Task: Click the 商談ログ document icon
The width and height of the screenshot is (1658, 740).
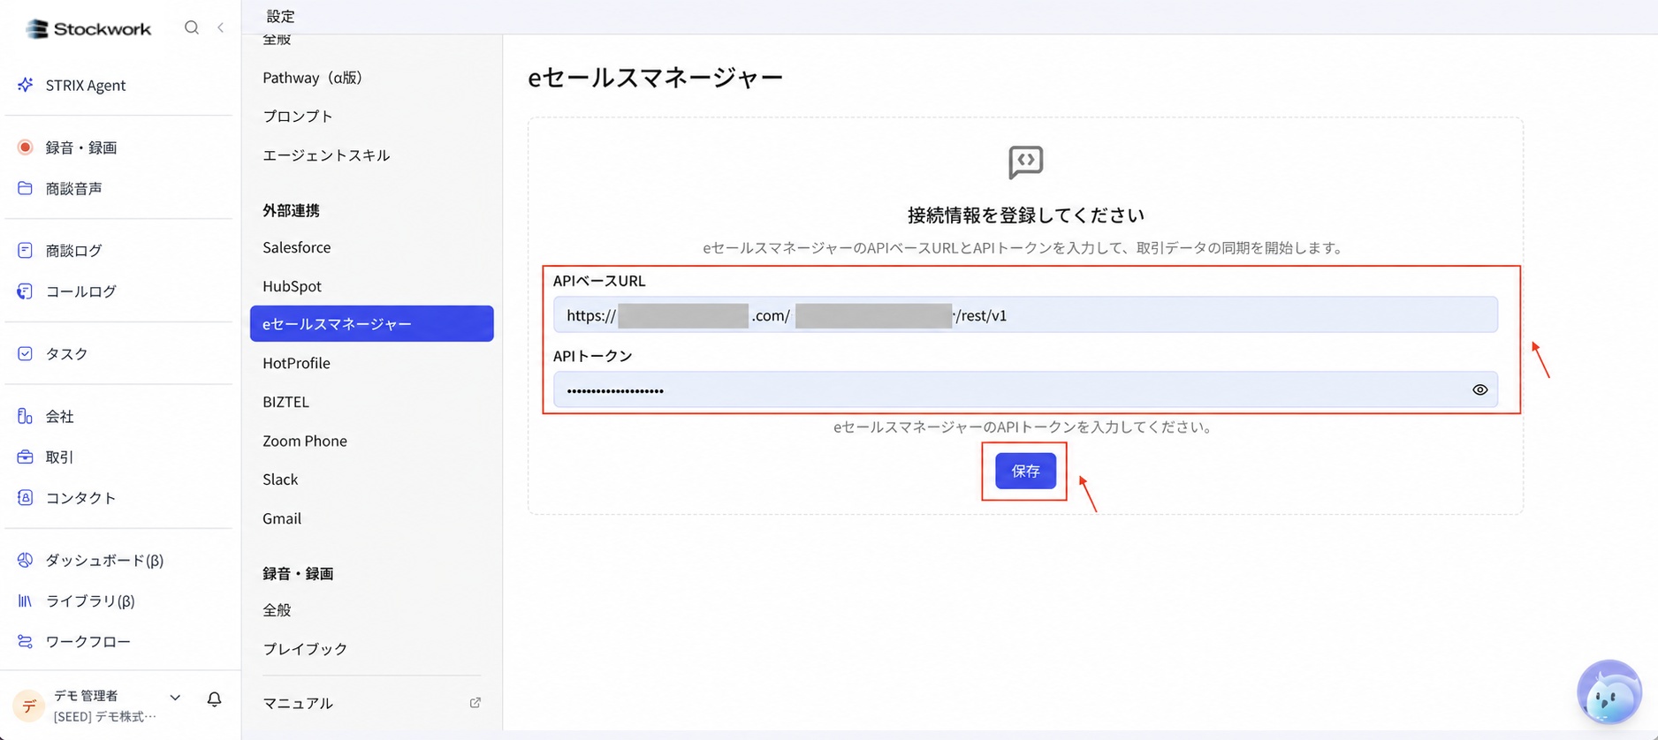Action: click(25, 250)
